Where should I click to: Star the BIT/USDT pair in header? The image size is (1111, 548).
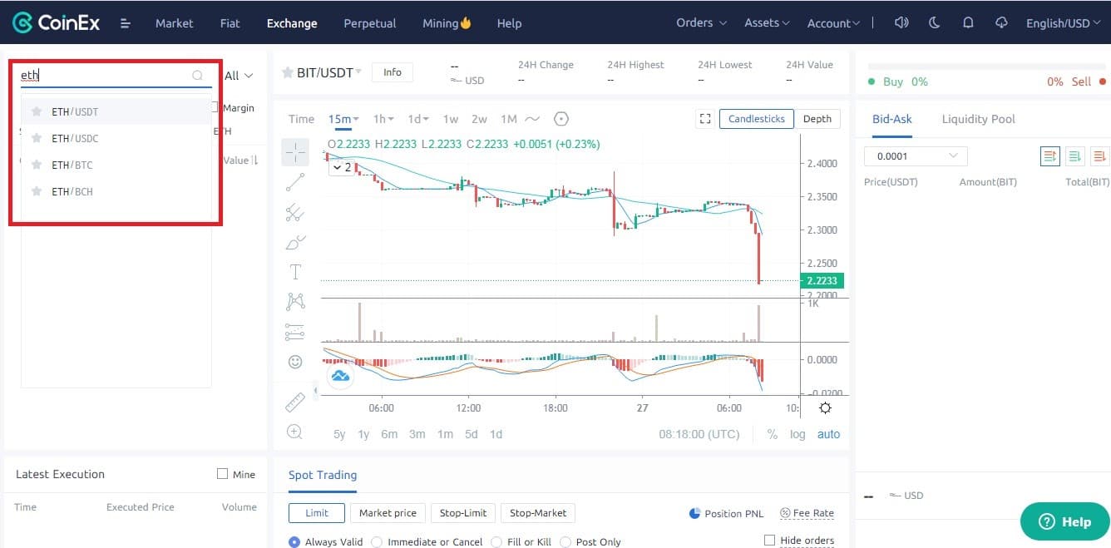[288, 72]
